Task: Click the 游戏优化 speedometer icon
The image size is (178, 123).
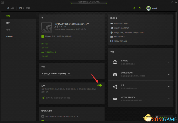Action: click(115, 62)
